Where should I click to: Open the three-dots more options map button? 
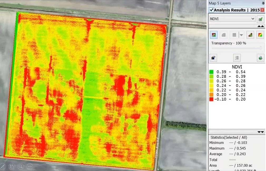[29, 166]
